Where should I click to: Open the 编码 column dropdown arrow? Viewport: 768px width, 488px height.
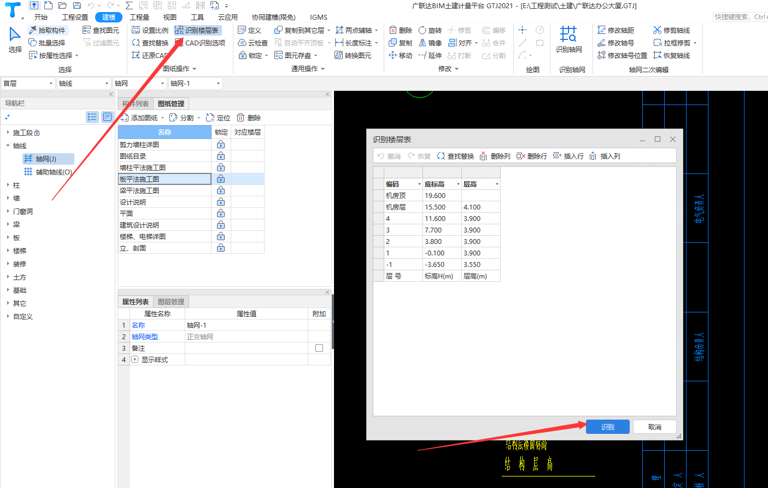tap(419, 184)
